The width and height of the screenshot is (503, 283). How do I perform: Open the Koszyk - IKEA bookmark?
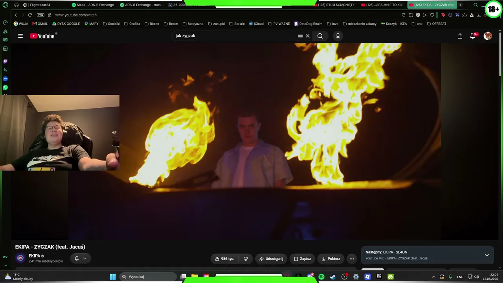[394, 24]
